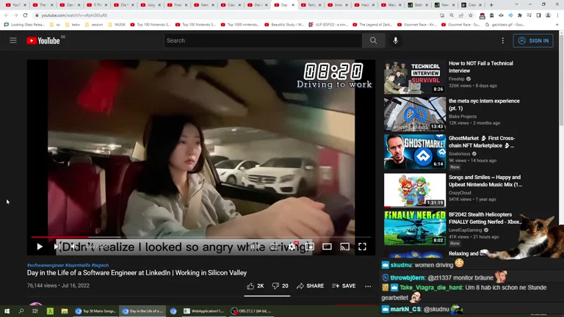Switch to theater mode view
The image size is (564, 317).
coord(327,247)
